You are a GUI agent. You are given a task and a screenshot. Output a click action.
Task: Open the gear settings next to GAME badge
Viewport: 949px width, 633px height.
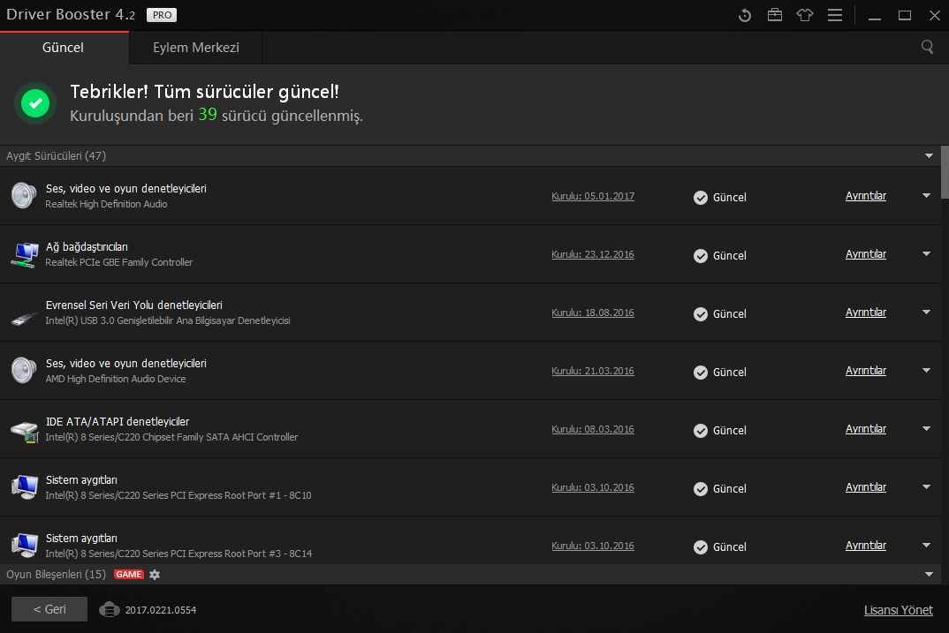155,575
